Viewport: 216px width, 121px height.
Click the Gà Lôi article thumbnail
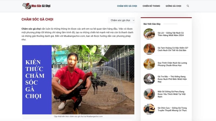click(x=149, y=34)
